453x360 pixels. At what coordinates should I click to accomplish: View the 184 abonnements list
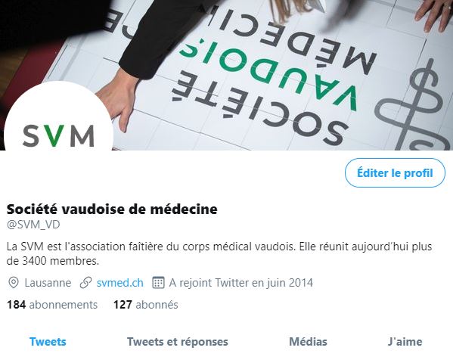[52, 305]
